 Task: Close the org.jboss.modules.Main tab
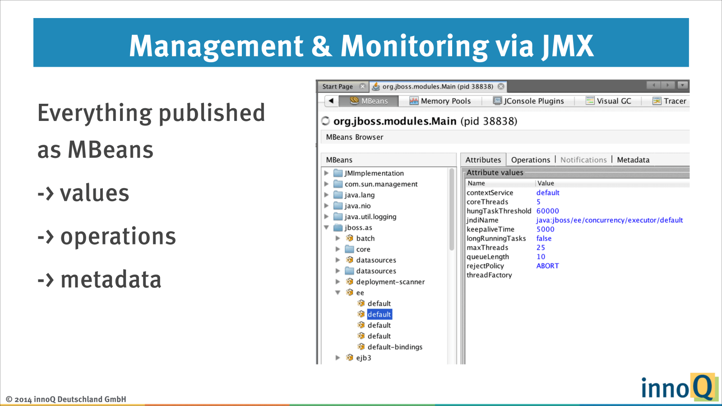pyautogui.click(x=501, y=87)
